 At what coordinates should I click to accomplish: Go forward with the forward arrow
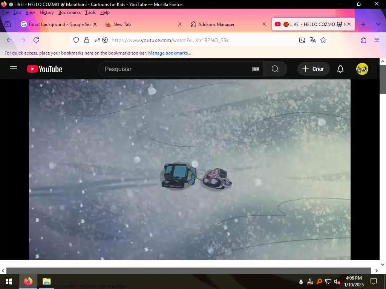23,40
